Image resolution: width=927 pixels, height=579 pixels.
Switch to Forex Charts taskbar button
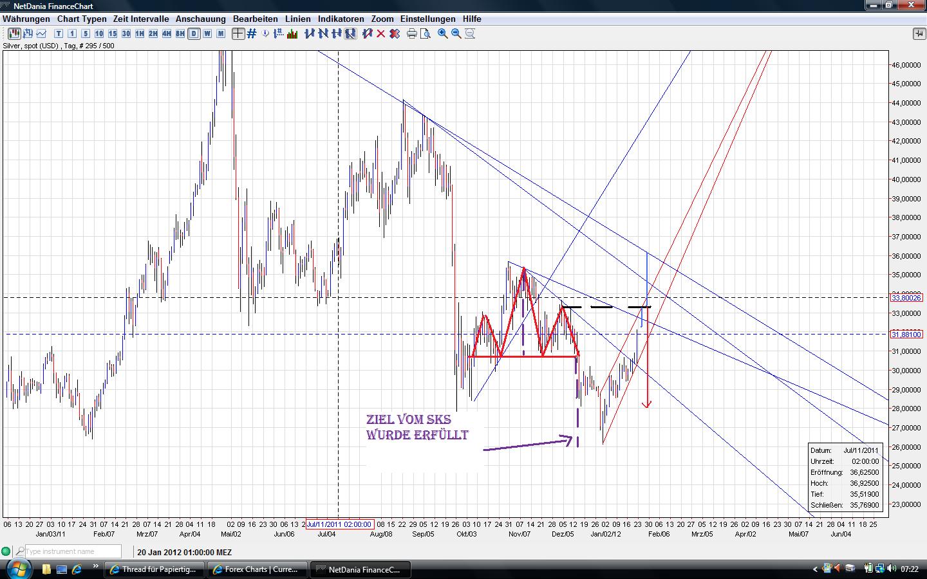(256, 569)
